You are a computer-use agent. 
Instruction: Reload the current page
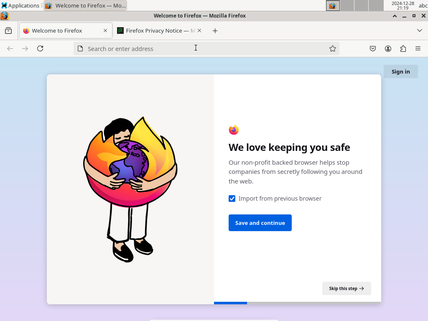(40, 48)
